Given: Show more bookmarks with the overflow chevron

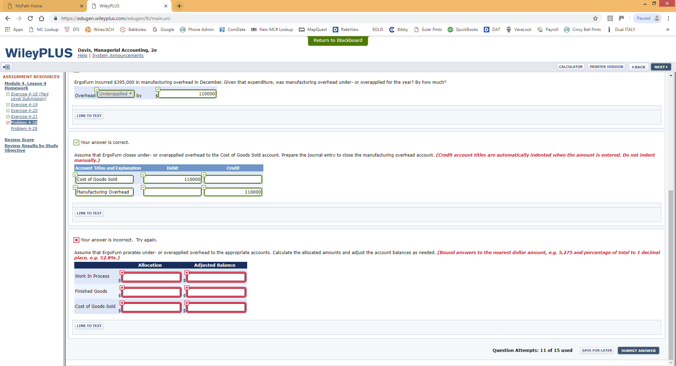Looking at the screenshot, I should coord(668,30).
